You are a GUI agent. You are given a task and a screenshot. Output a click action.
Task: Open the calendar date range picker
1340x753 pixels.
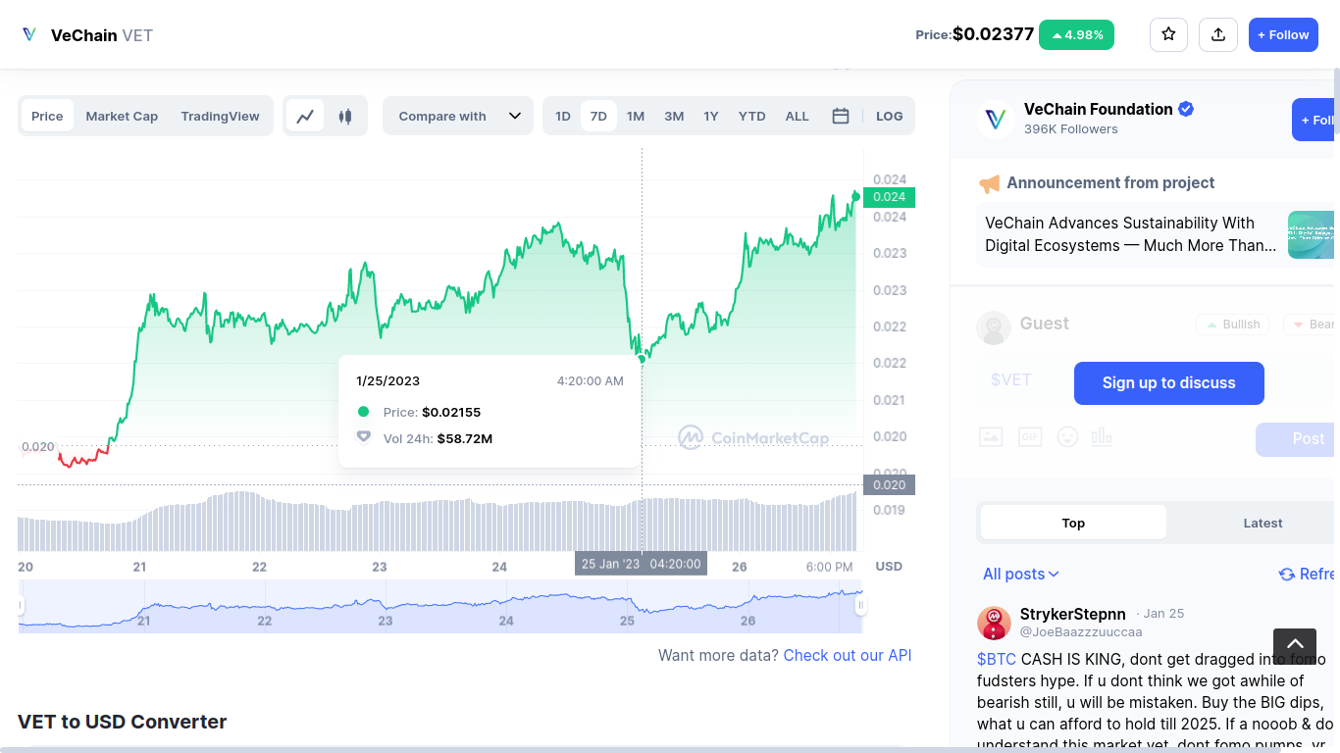click(841, 116)
